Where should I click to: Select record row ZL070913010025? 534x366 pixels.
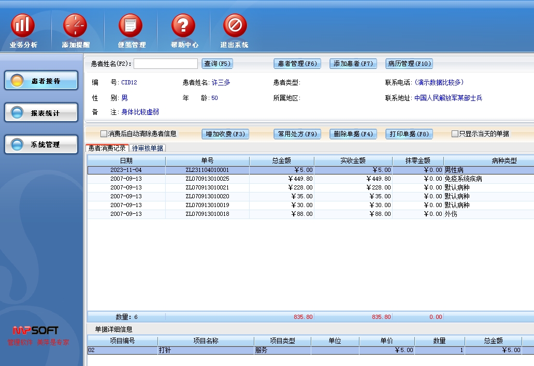[x=207, y=179]
